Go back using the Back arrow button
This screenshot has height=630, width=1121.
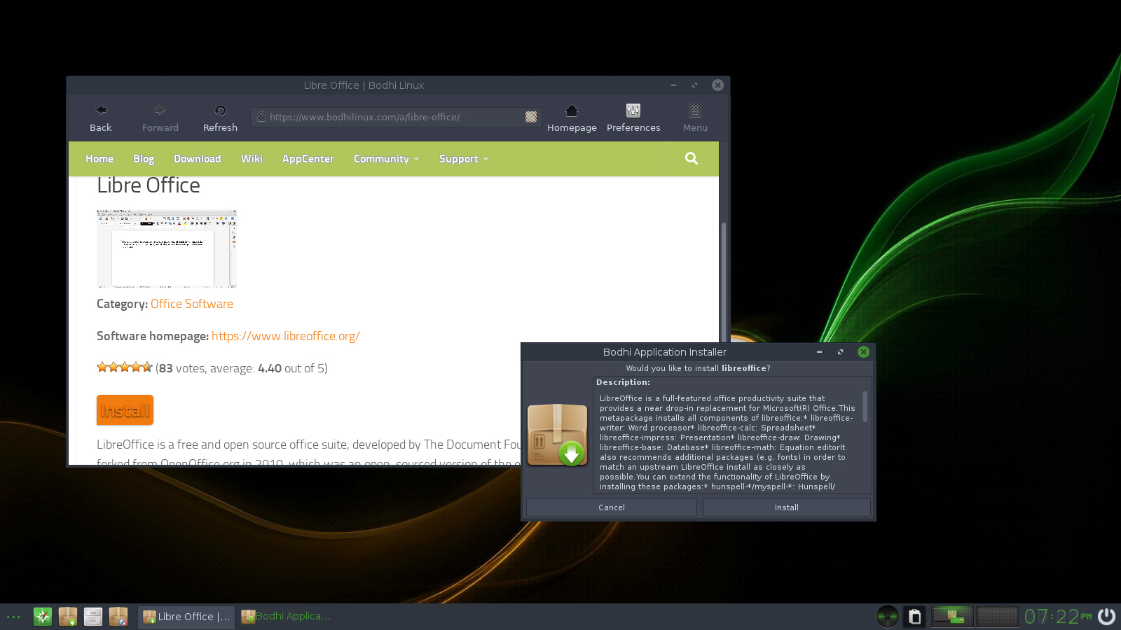click(101, 118)
